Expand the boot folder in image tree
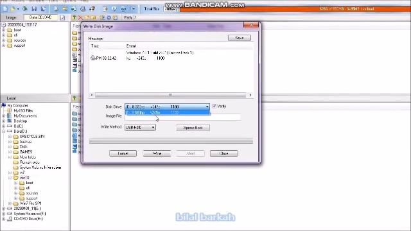This screenshot has height=231, width=411. pyautogui.click(x=4, y=30)
